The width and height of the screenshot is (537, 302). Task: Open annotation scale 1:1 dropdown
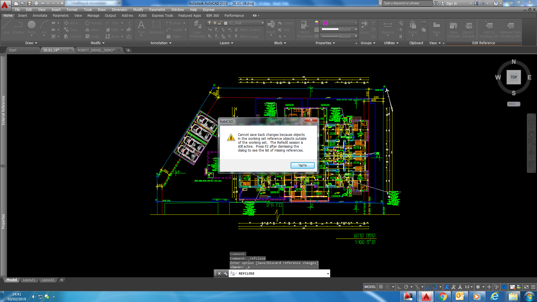tap(469, 287)
